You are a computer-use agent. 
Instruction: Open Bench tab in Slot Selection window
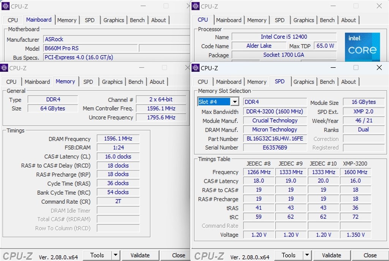tap(327, 82)
